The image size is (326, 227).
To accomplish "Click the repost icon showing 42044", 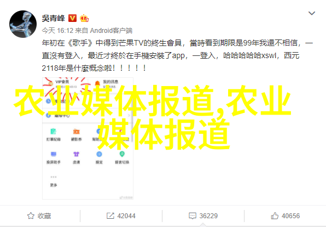I will pos(110,215).
